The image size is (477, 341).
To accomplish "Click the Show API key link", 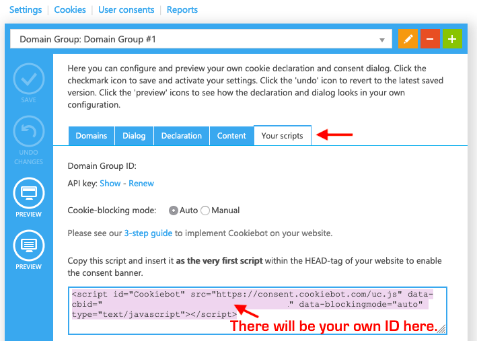I will [110, 183].
